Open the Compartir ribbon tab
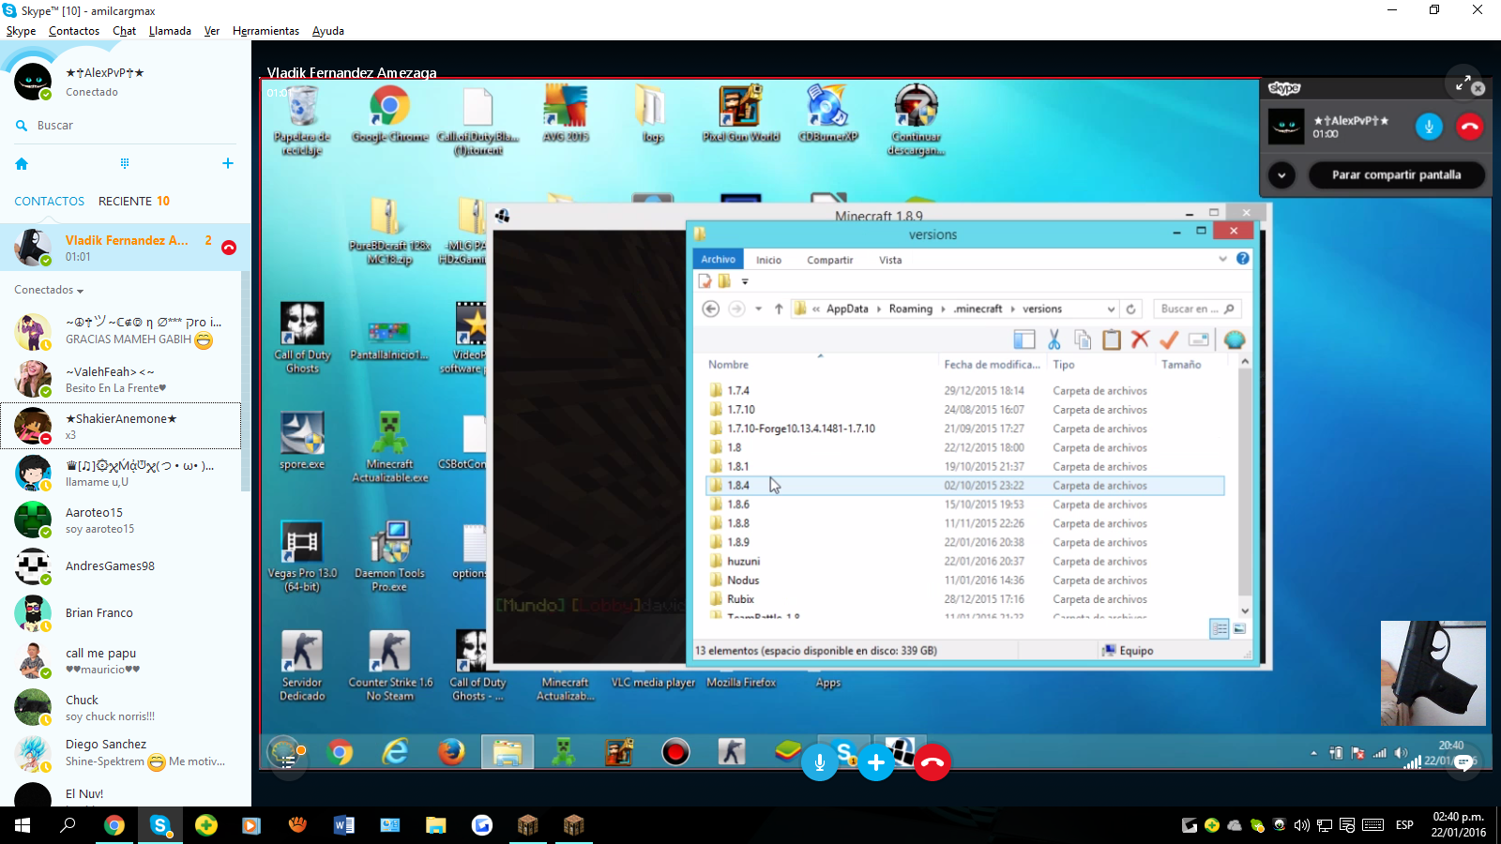Image resolution: width=1501 pixels, height=844 pixels. [830, 260]
